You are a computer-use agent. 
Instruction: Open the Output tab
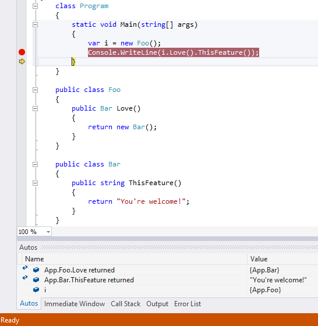tap(157, 304)
